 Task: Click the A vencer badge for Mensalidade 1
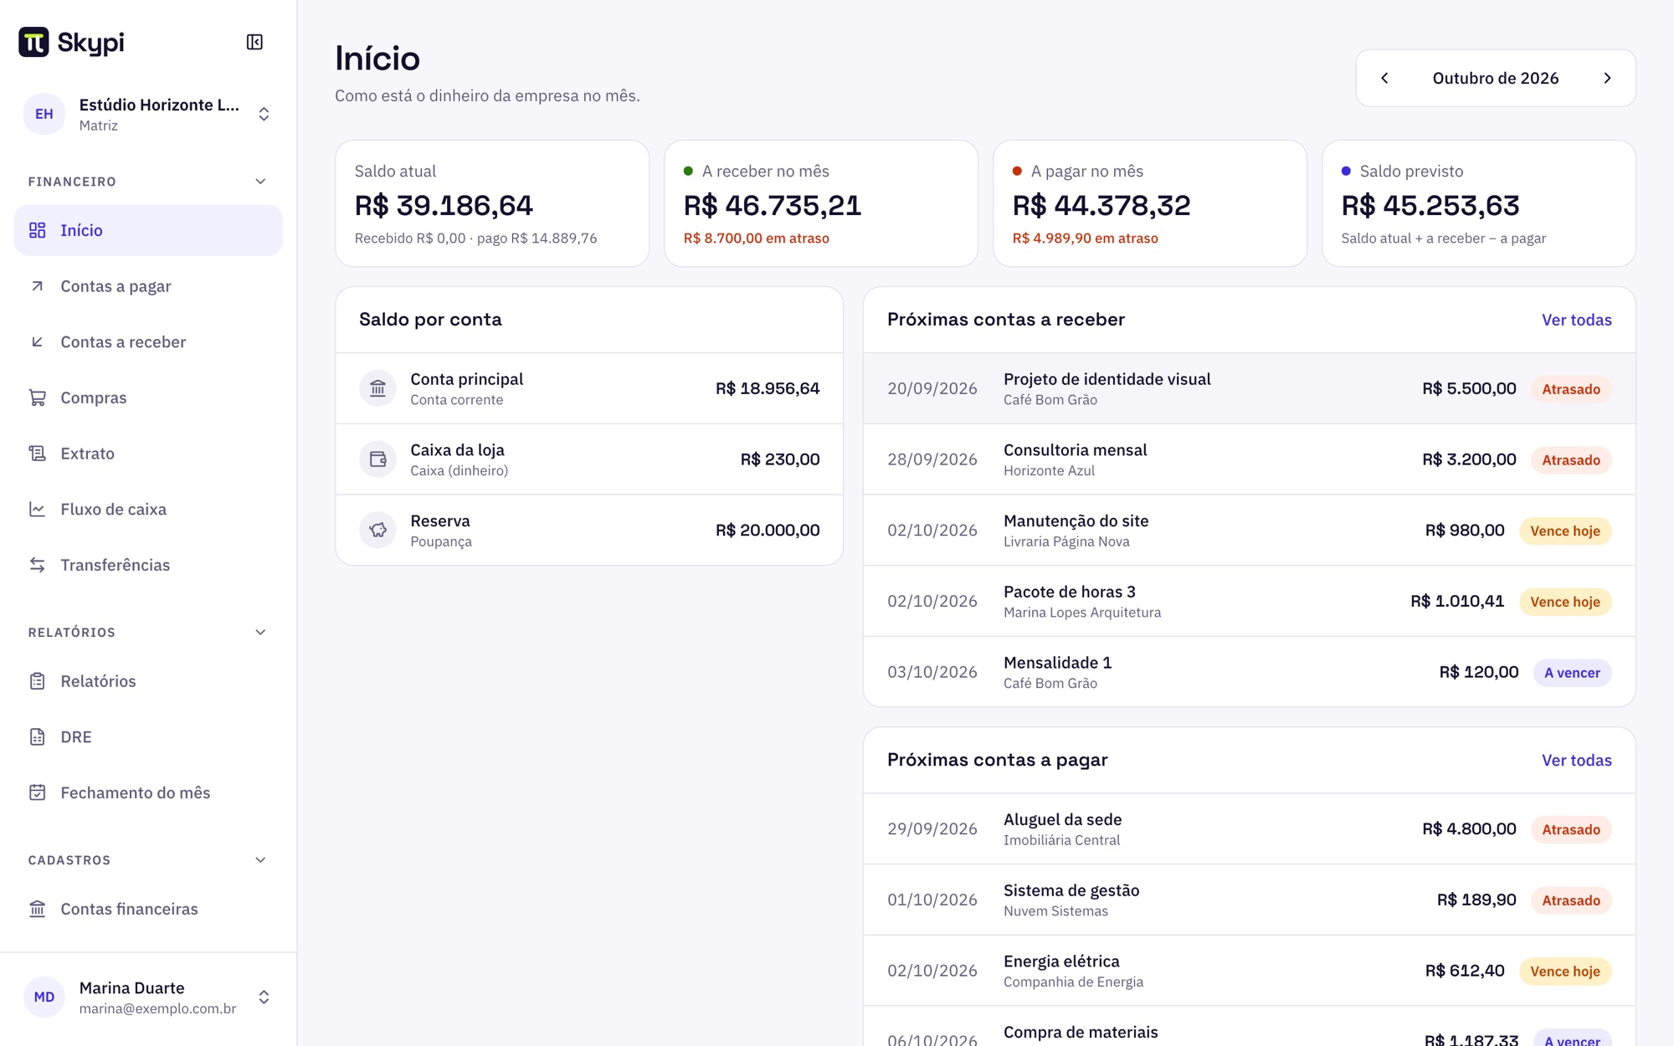[1572, 673]
